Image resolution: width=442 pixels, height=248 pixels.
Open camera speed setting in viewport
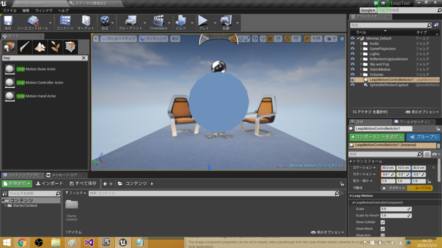pyautogui.click(x=331, y=39)
